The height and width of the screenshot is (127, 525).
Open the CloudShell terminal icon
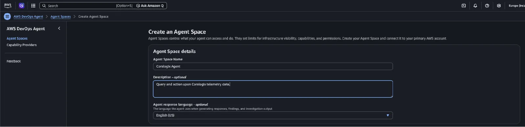coord(464,6)
